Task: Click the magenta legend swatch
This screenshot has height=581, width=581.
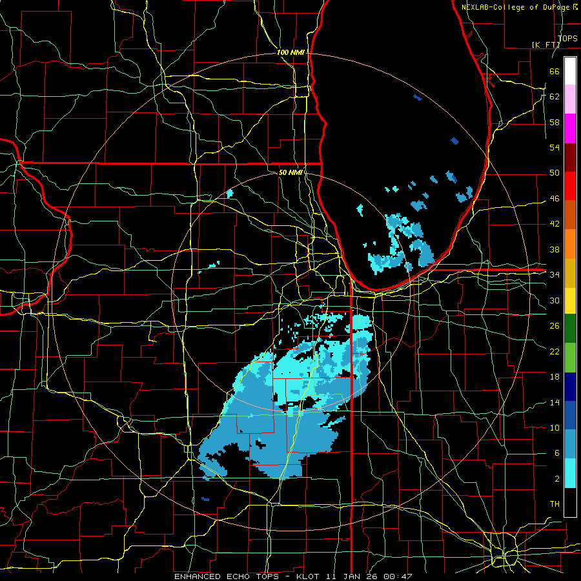Action: tap(570, 128)
